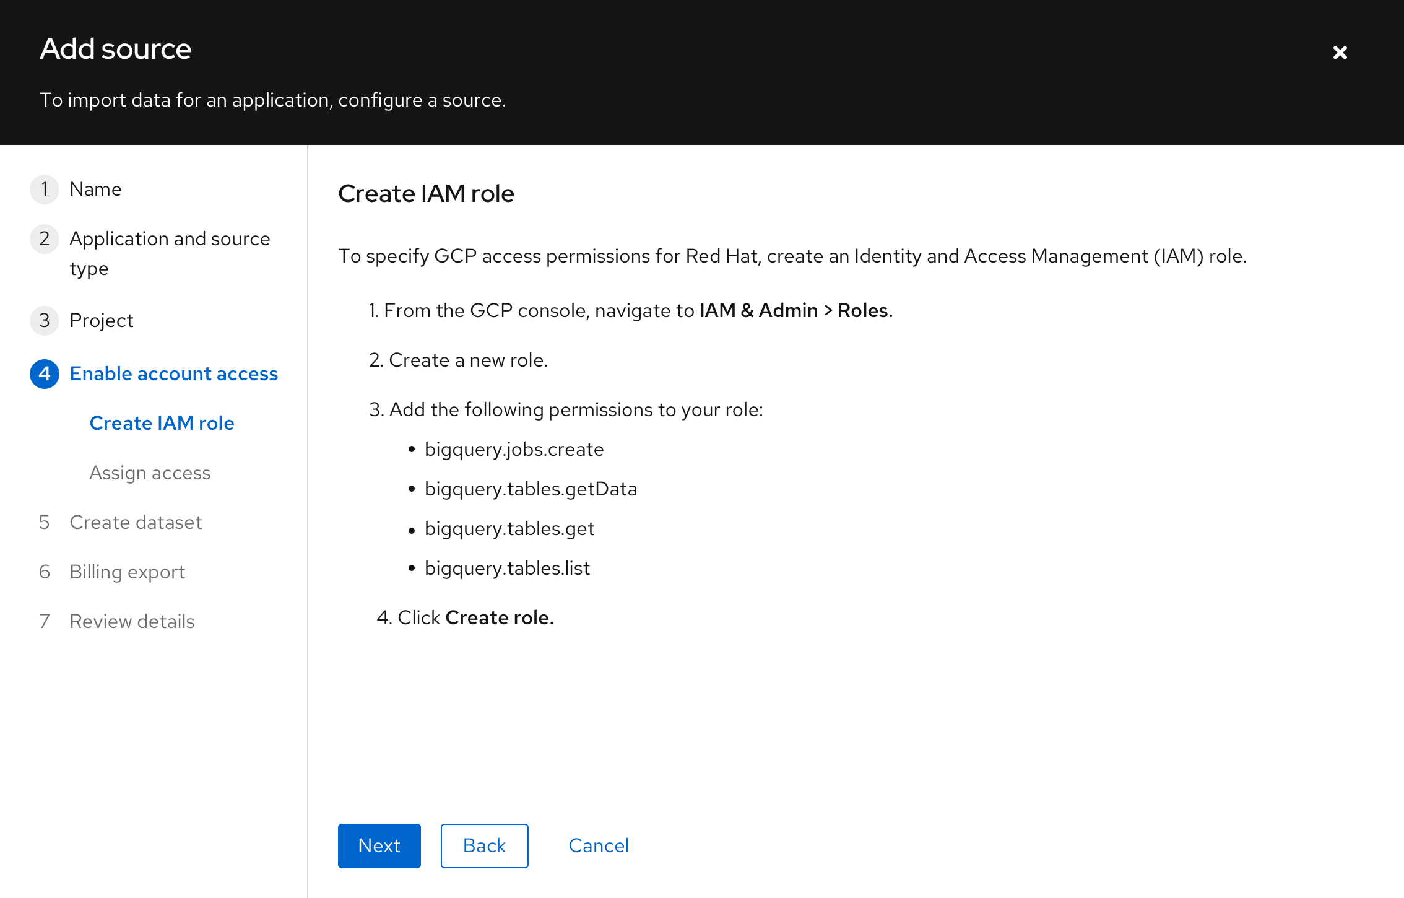Viewport: 1404px width, 898px height.
Task: Click the bigquery.jobs.create permission text
Action: point(514,449)
